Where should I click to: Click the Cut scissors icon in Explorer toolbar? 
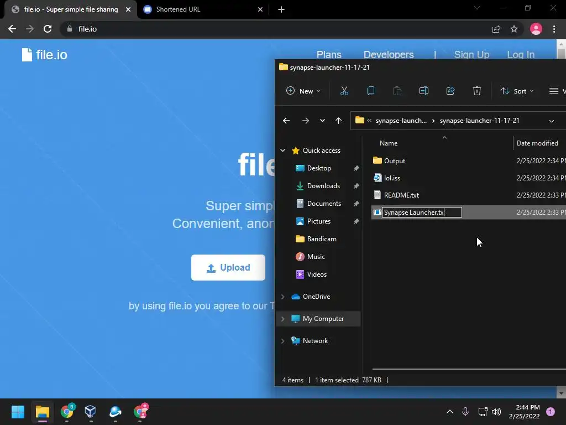coord(344,91)
